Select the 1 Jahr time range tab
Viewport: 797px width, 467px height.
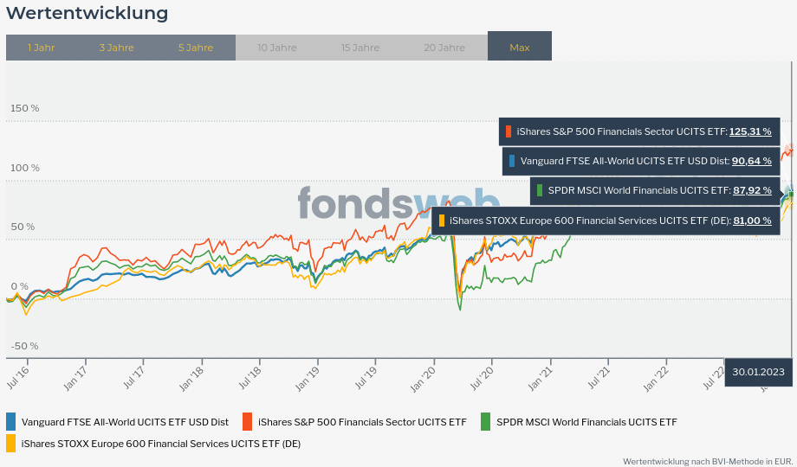[42, 48]
